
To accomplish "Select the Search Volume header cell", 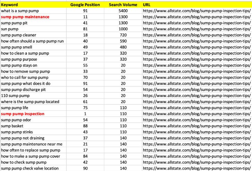I will pyautogui.click(x=123, y=5).
